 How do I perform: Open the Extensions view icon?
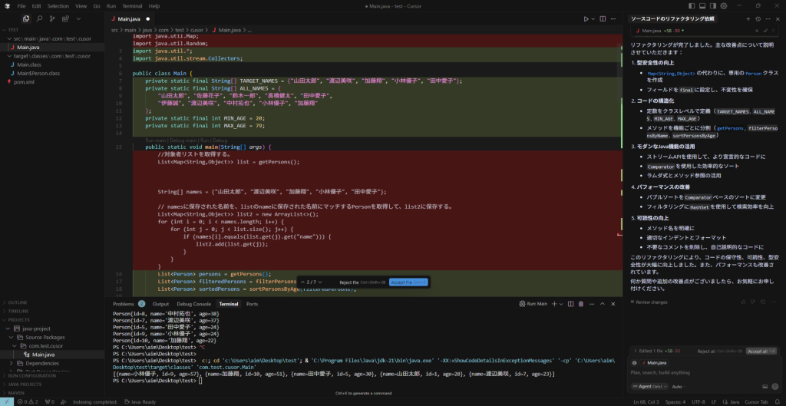pyautogui.click(x=65, y=19)
